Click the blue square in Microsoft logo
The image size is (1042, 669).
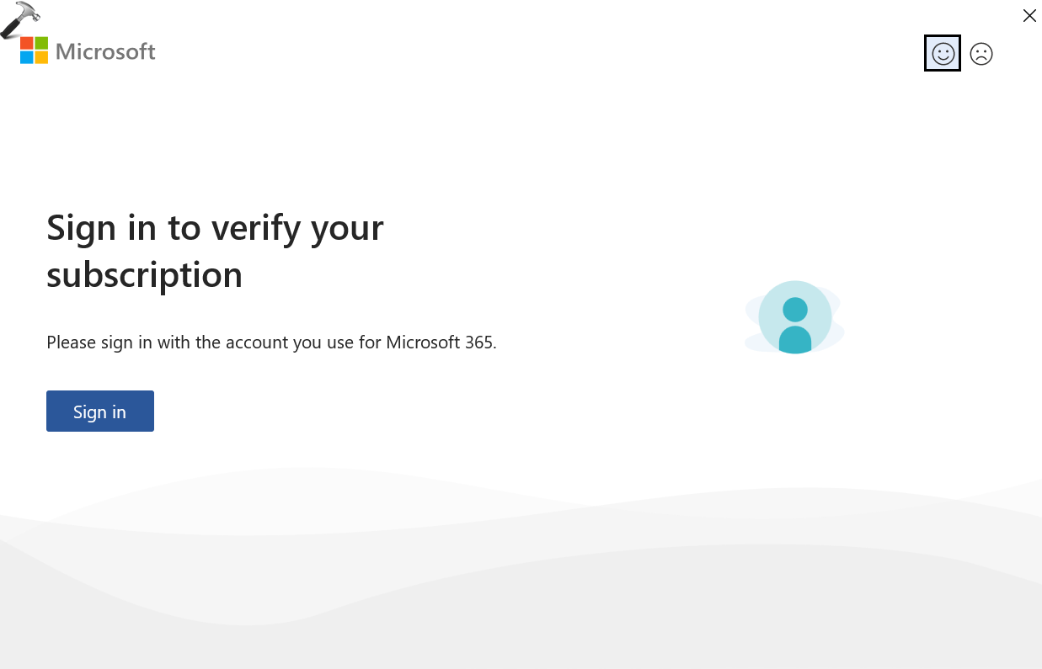(x=27, y=57)
